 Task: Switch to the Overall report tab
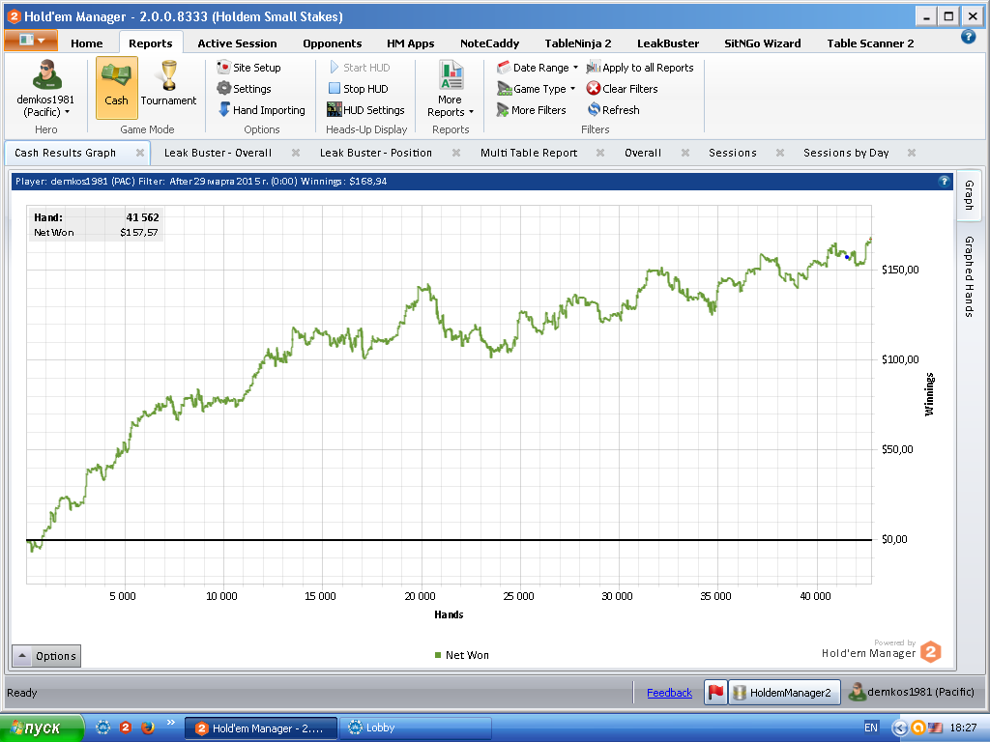pos(643,153)
